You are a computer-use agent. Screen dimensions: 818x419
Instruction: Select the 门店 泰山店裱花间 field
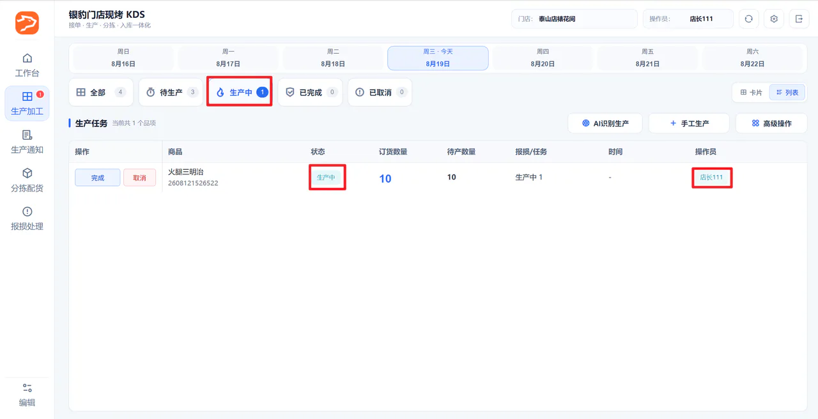click(575, 19)
